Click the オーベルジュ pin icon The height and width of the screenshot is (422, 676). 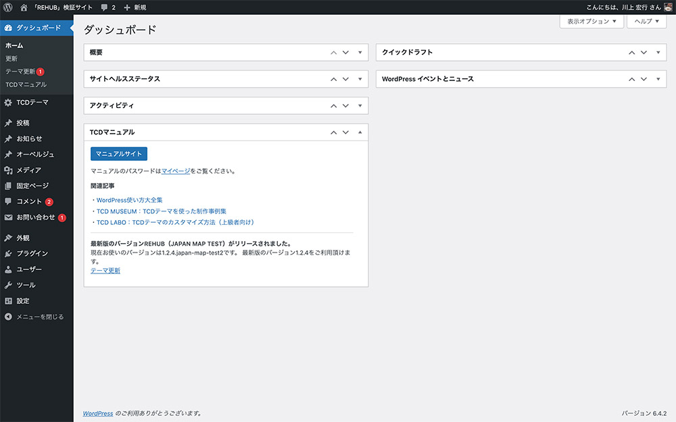(8, 154)
